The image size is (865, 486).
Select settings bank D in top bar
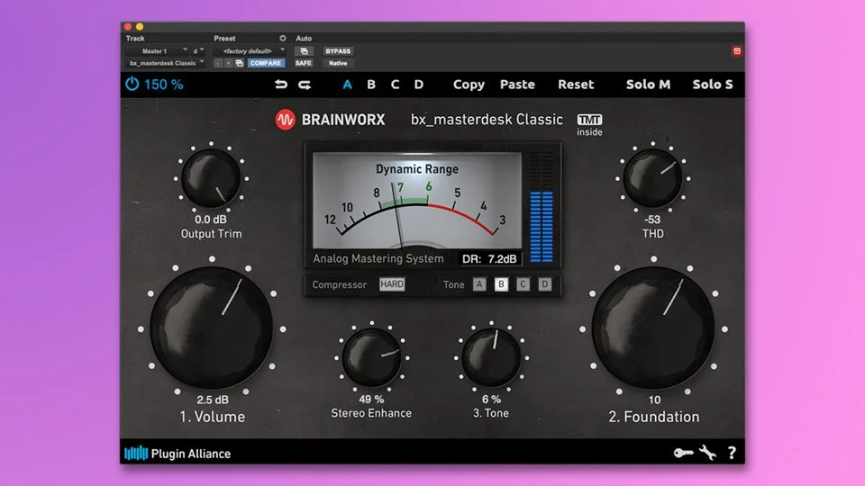pyautogui.click(x=419, y=85)
